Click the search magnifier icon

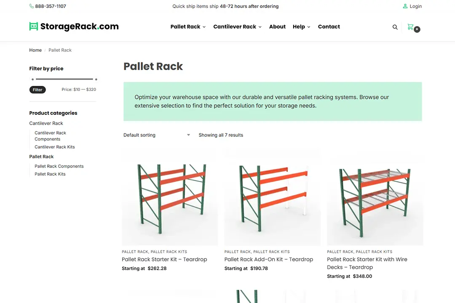pyautogui.click(x=395, y=27)
